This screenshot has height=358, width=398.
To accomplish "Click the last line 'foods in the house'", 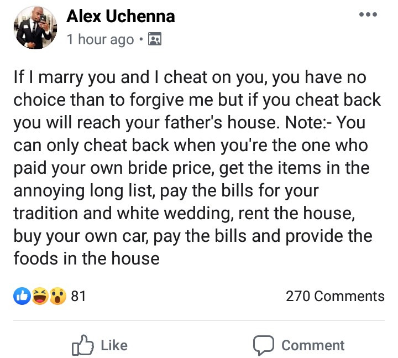I will tap(86, 259).
